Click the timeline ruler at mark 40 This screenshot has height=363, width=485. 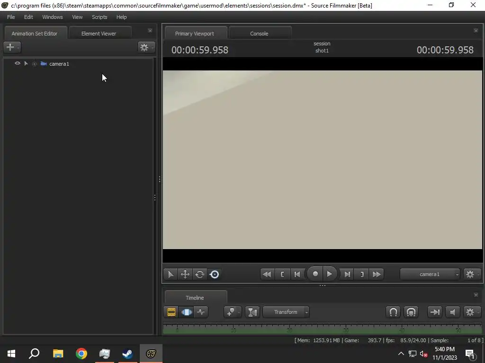click(402, 329)
